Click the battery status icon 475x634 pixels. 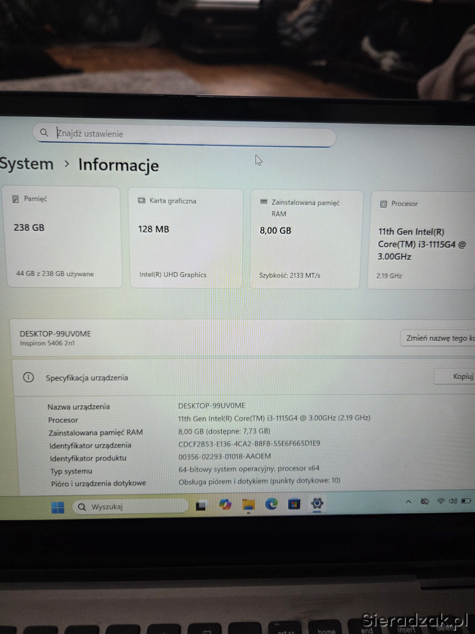(466, 500)
